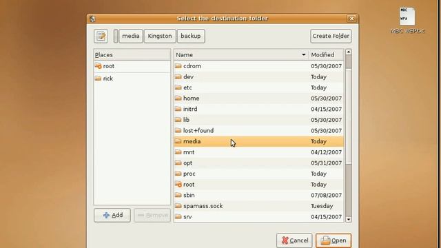Viewport: 441px width, 248px height.
Task: Click the folder icon next to opt
Action: pyautogui.click(x=178, y=163)
